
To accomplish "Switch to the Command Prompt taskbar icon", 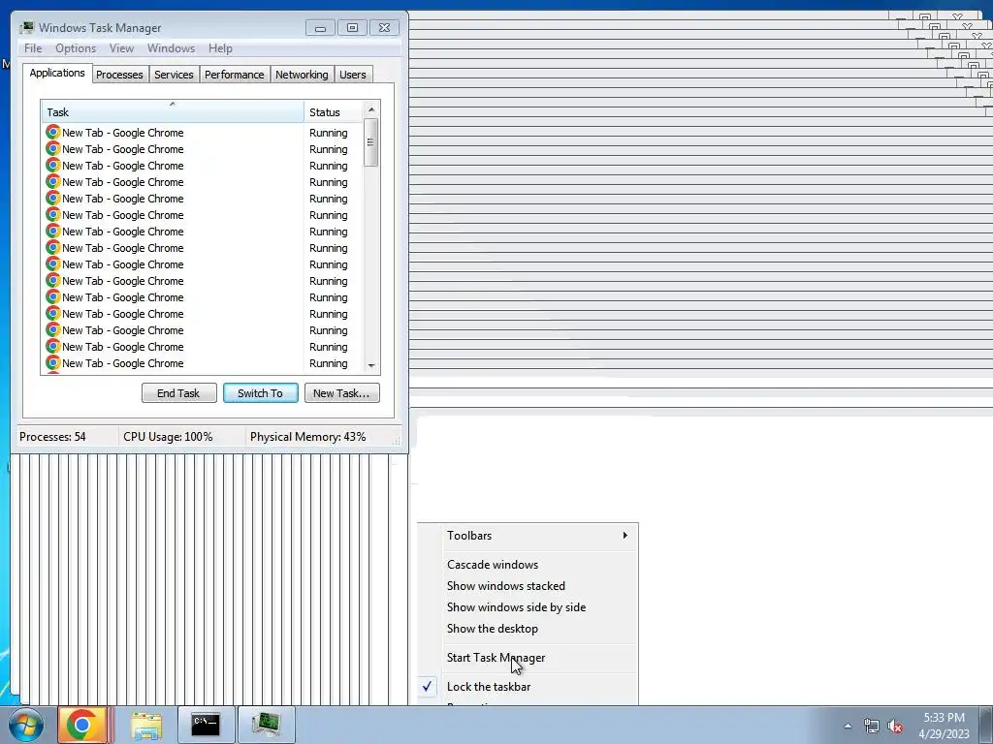I will coord(206,725).
